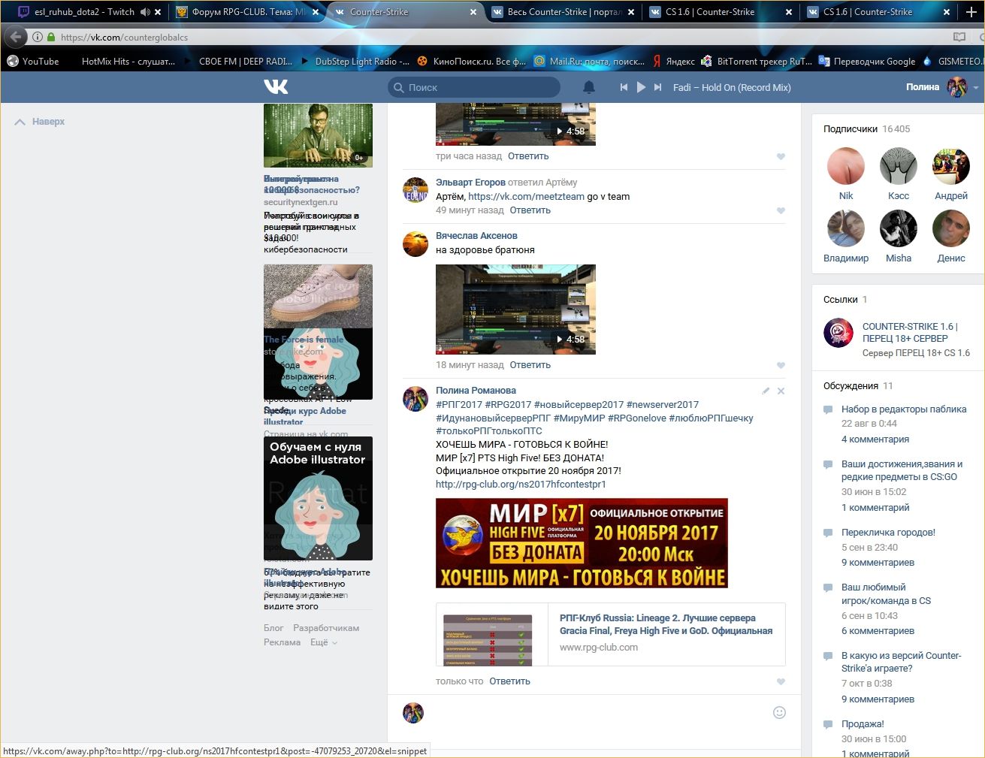Open discussion Продажа!
Viewport: 985px width, 758px height.
coord(863,724)
